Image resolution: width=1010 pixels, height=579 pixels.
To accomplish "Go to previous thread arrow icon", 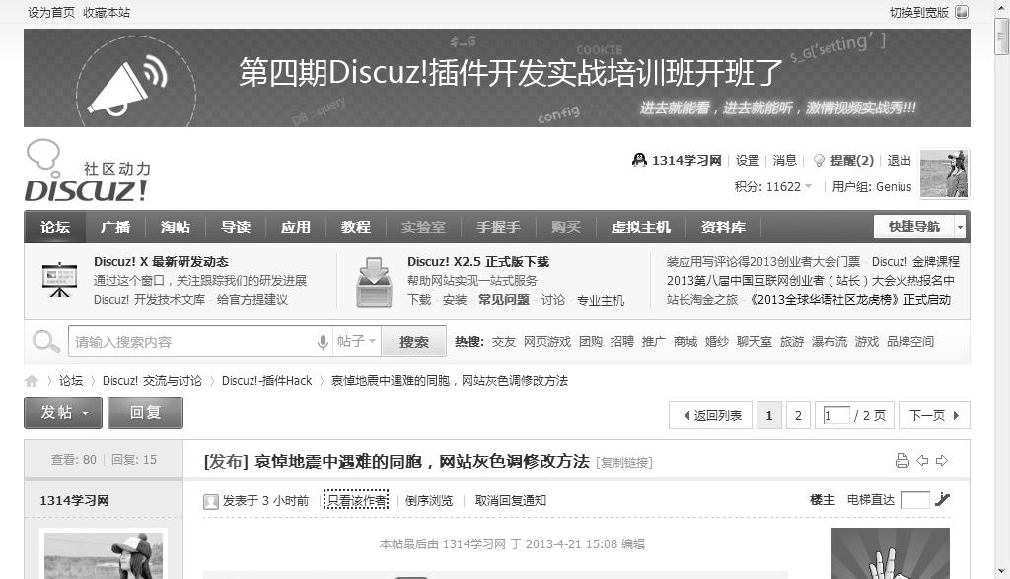I will pos(922,460).
